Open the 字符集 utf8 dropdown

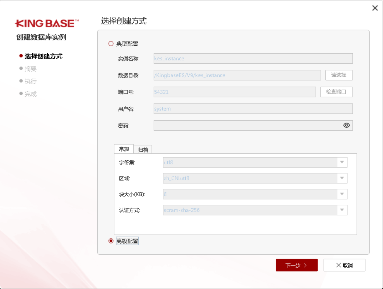[342, 162]
